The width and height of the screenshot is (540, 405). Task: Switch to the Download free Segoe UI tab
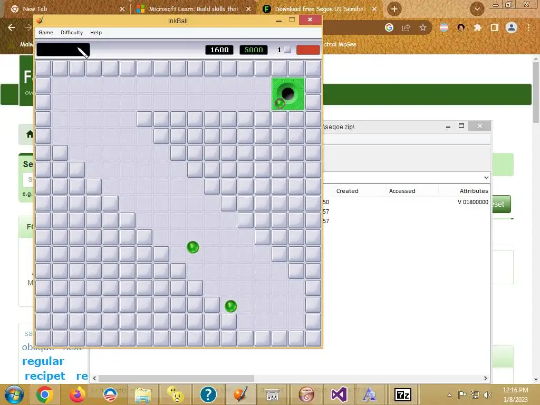click(320, 9)
